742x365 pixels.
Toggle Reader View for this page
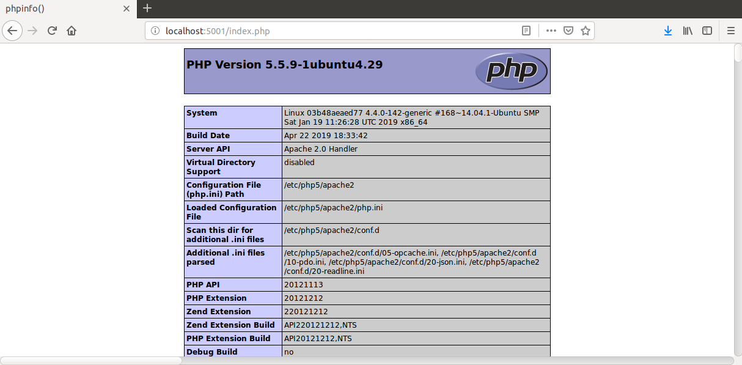pos(526,31)
